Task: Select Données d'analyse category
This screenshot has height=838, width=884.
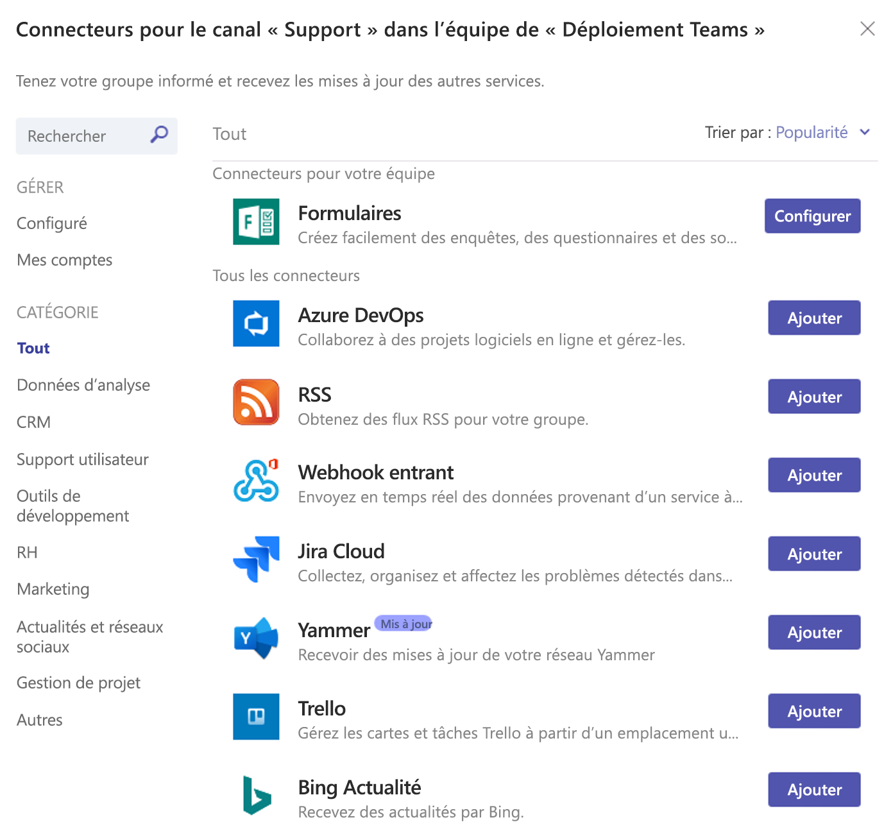Action: 83,385
